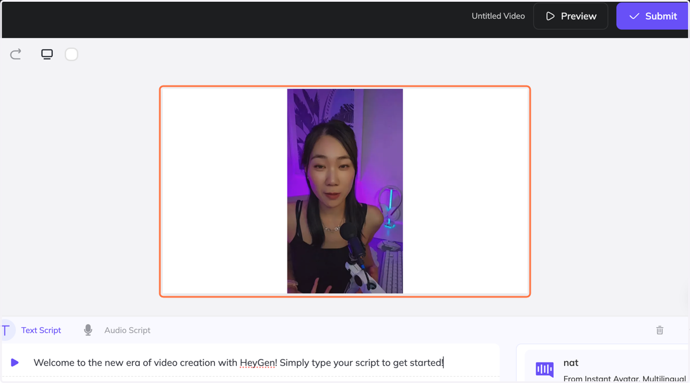690x383 pixels.
Task: Click the word HeyGen in script
Action: click(x=258, y=362)
